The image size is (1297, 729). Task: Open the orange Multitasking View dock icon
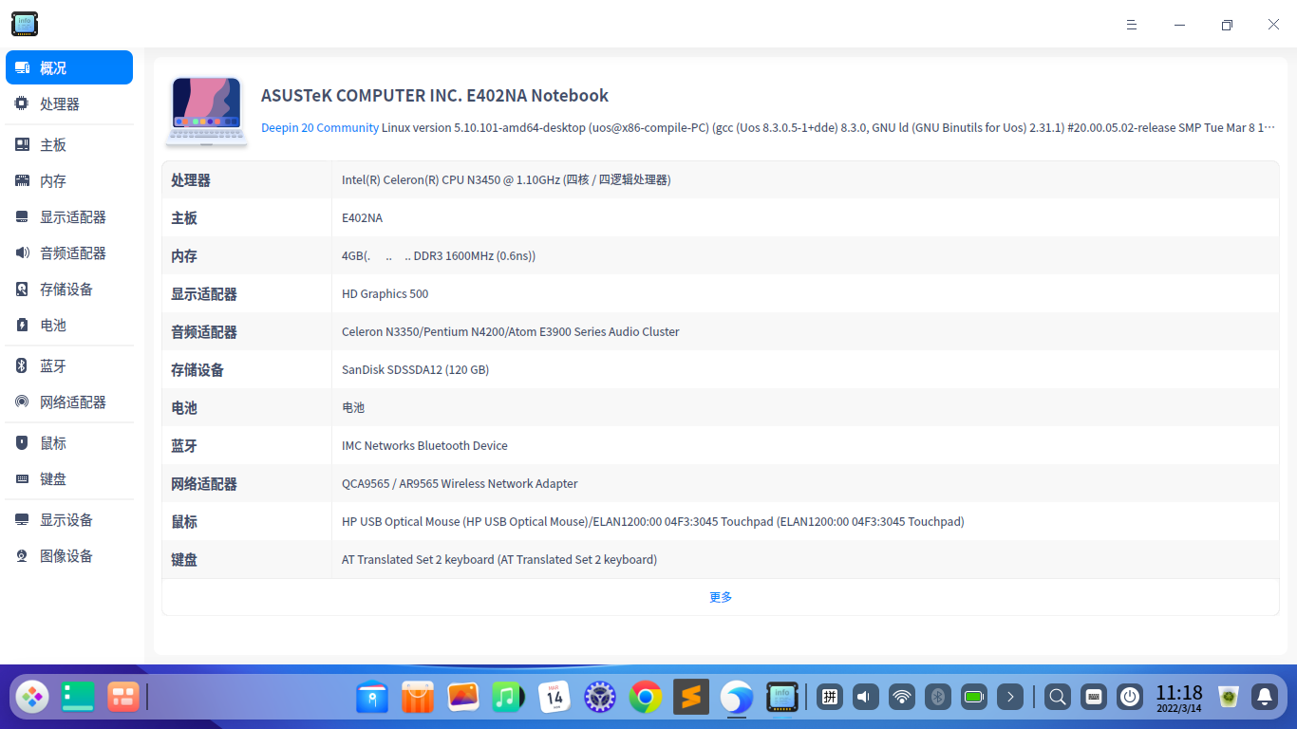[123, 698]
